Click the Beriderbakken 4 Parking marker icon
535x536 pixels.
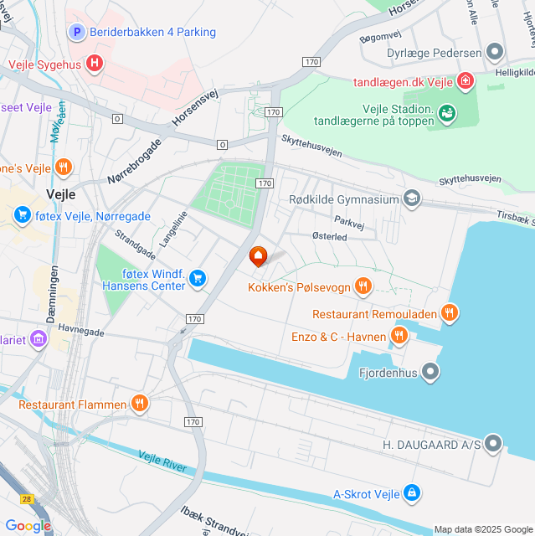(77, 33)
